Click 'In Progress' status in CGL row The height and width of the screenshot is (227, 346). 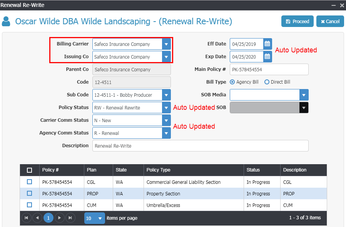pyautogui.click(x=258, y=182)
